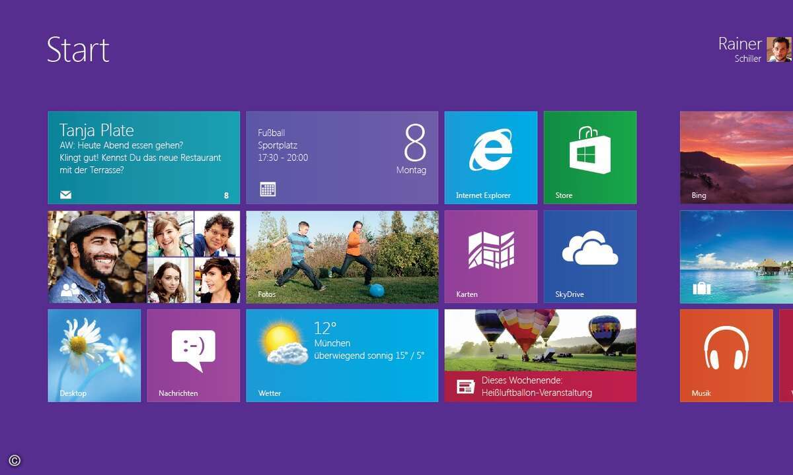Open the mail tile from Tanja Plate
Image resolution: width=793 pixels, height=475 pixels.
(144, 158)
